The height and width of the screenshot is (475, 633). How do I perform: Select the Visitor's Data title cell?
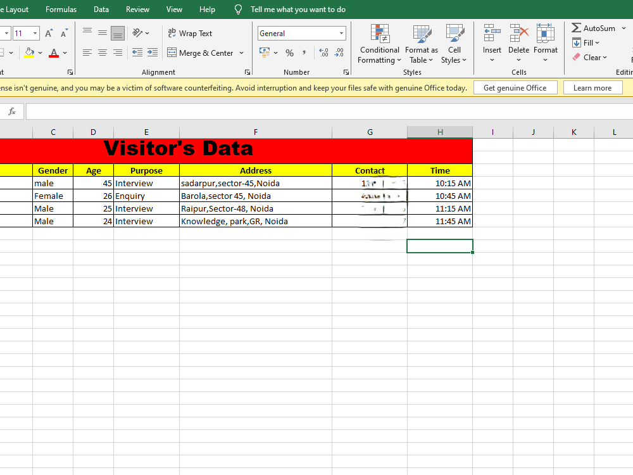236,151
